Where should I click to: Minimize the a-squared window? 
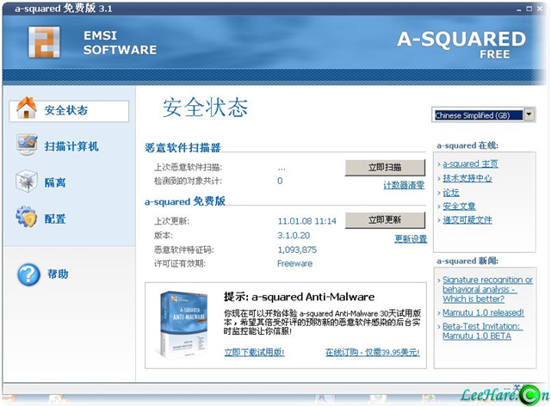[519, 9]
